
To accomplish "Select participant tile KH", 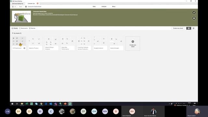I will click(x=132, y=111).
